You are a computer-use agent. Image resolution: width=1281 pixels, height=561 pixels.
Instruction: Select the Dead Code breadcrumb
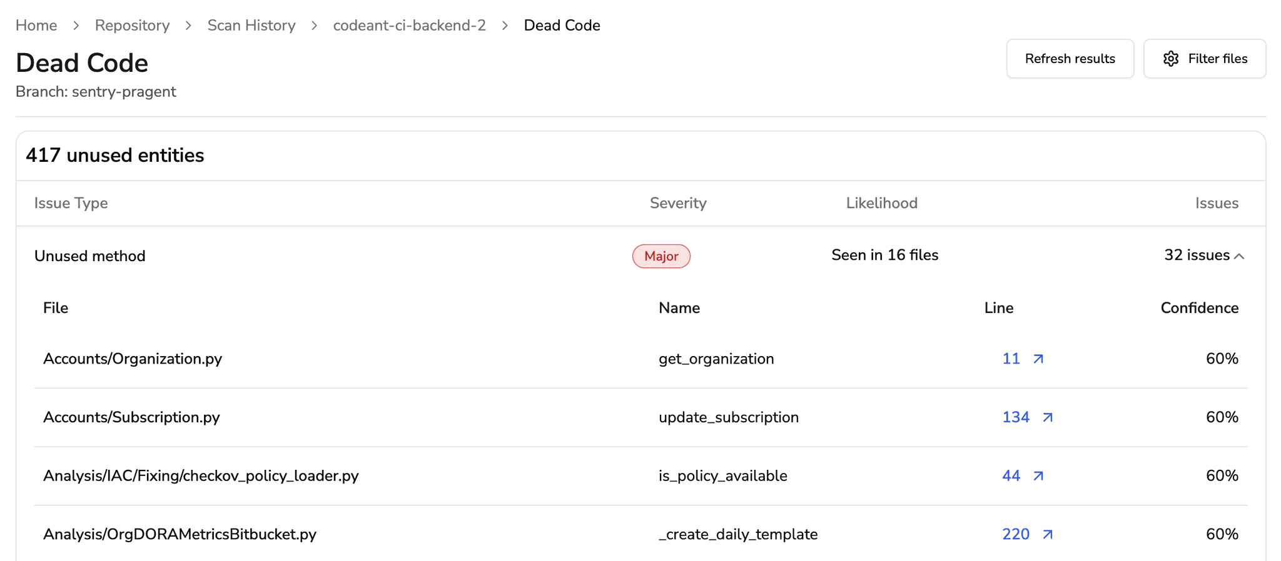pyautogui.click(x=562, y=26)
